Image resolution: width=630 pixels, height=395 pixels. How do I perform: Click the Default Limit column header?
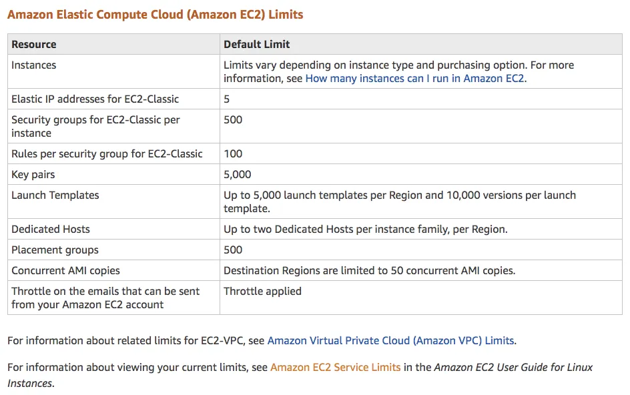(257, 44)
